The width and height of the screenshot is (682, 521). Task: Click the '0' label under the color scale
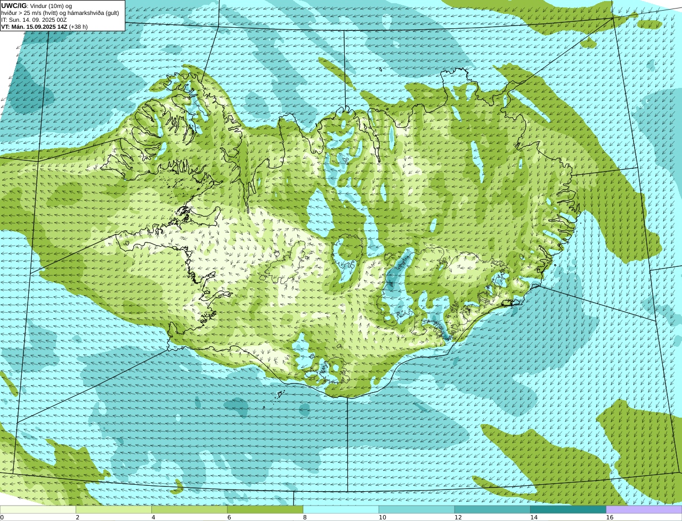pos(2,517)
